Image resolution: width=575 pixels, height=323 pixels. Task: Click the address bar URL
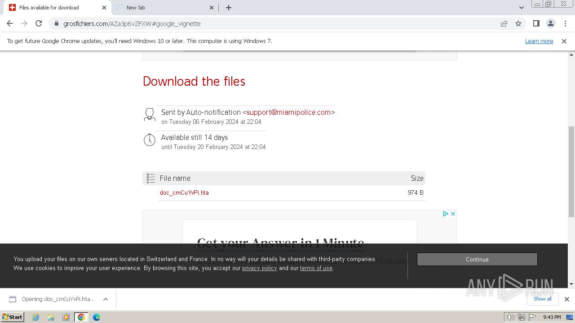pyautogui.click(x=132, y=24)
